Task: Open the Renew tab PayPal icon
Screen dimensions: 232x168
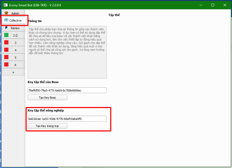Action: [x=6, y=28]
